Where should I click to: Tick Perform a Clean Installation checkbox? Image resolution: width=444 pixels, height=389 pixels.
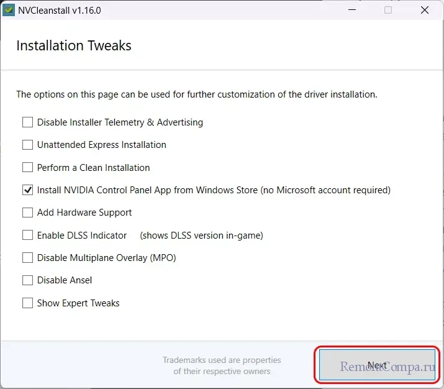coord(27,168)
